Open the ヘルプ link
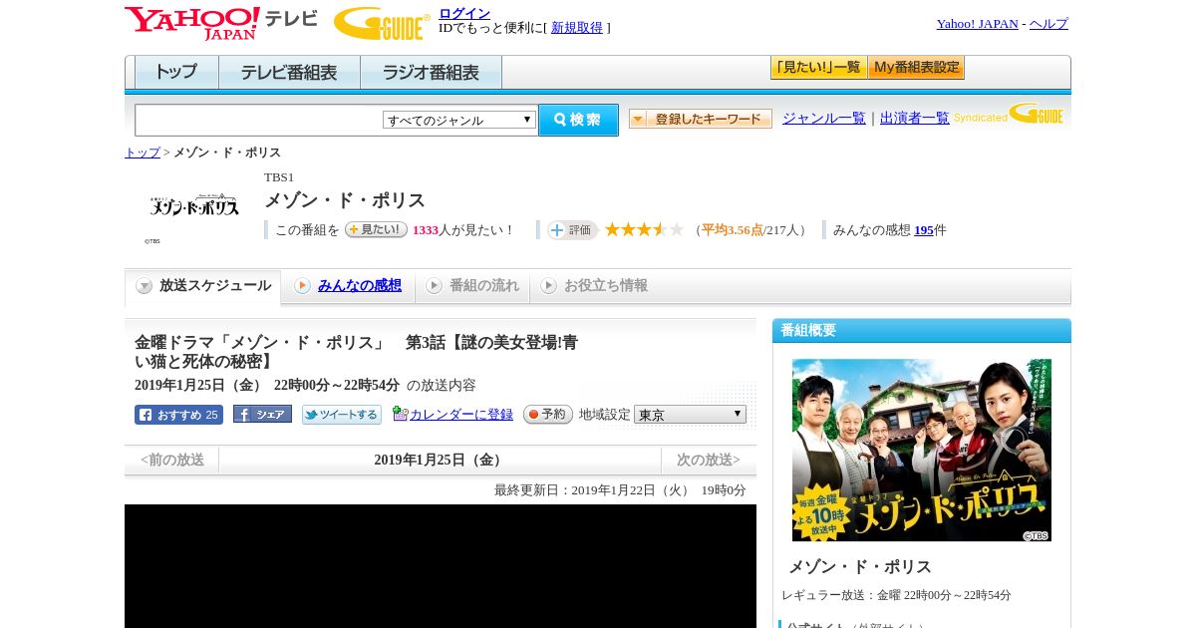The image size is (1196, 628). click(x=1048, y=24)
